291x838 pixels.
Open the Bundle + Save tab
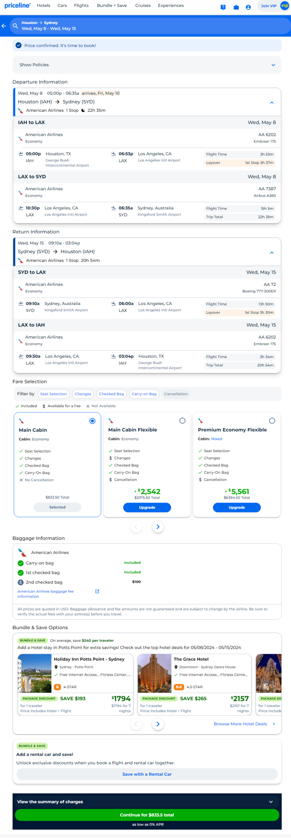tap(112, 6)
